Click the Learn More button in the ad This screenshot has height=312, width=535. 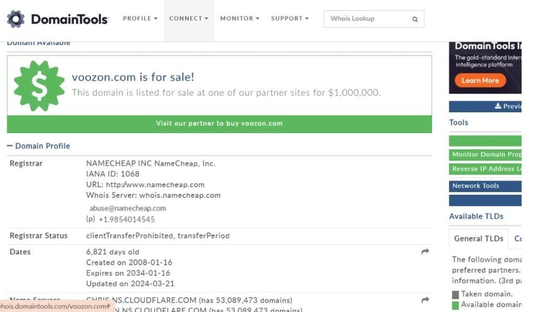point(480,80)
